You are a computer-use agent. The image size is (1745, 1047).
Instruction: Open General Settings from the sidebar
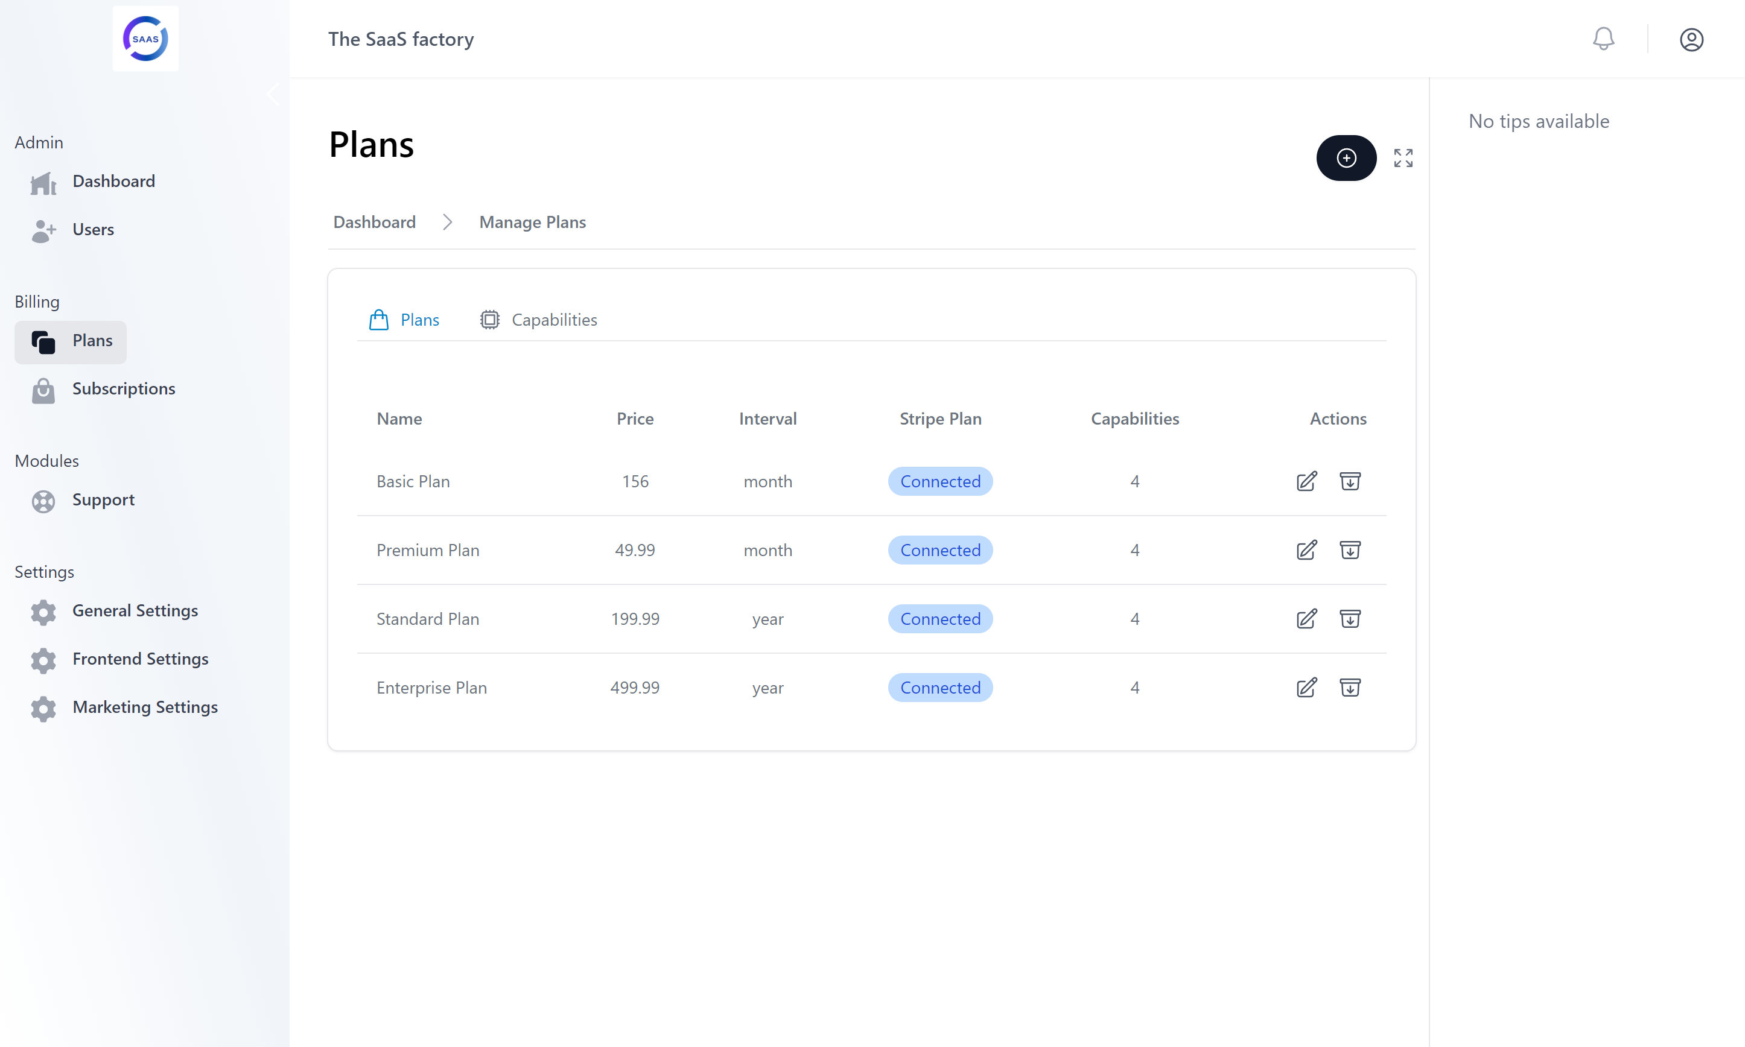coord(135,610)
